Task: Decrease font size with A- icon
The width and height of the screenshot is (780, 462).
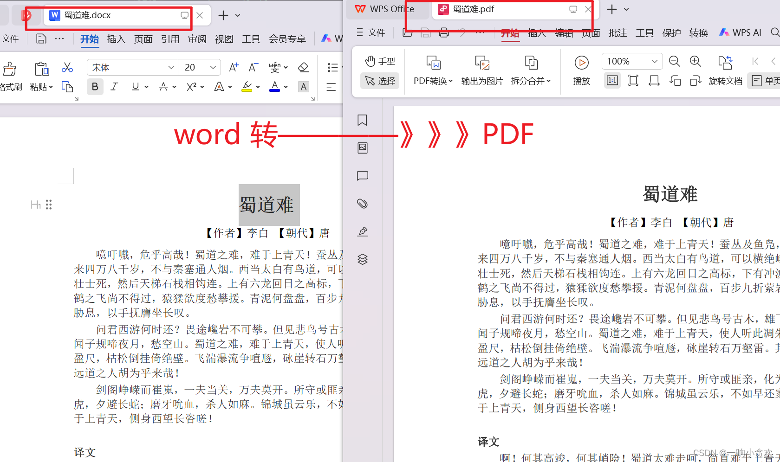Action: [x=253, y=68]
